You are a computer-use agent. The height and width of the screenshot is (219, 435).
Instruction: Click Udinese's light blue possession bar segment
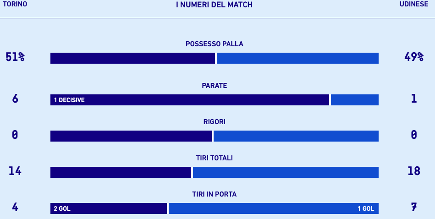click(297, 58)
